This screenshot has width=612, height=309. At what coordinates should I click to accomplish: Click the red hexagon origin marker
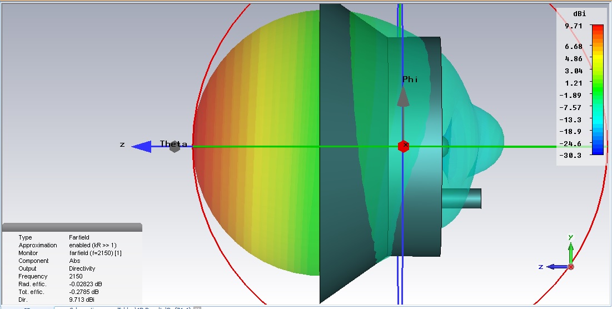[x=404, y=147]
